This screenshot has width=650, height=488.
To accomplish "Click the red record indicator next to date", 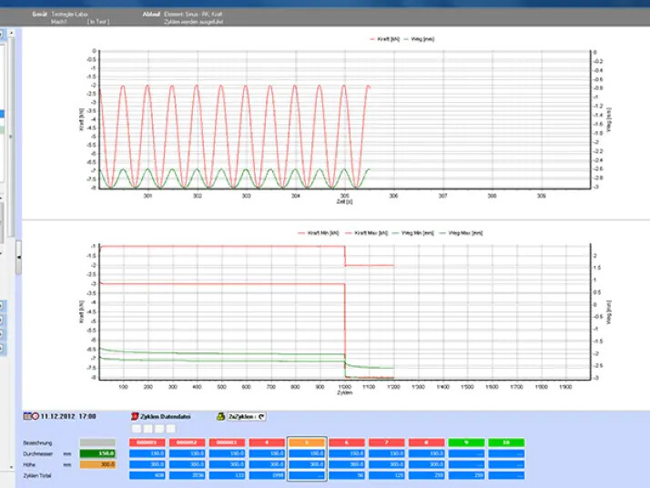I will tap(36, 416).
